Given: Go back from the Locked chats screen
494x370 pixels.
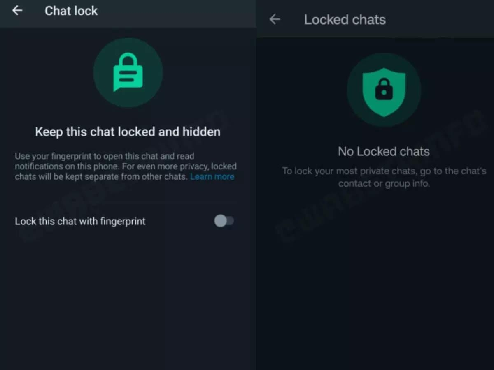Looking at the screenshot, I should click(275, 19).
